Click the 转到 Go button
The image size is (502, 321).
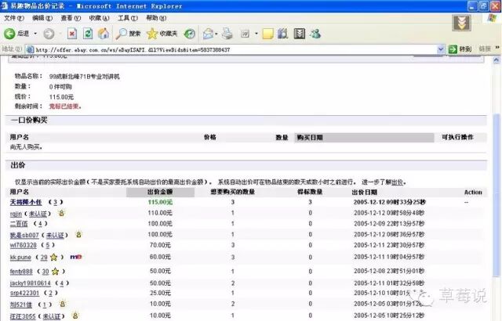click(x=460, y=49)
